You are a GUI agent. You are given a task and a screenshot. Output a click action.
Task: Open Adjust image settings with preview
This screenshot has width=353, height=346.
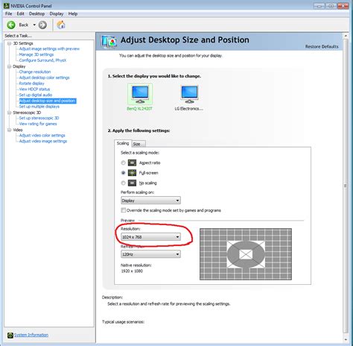[49, 48]
